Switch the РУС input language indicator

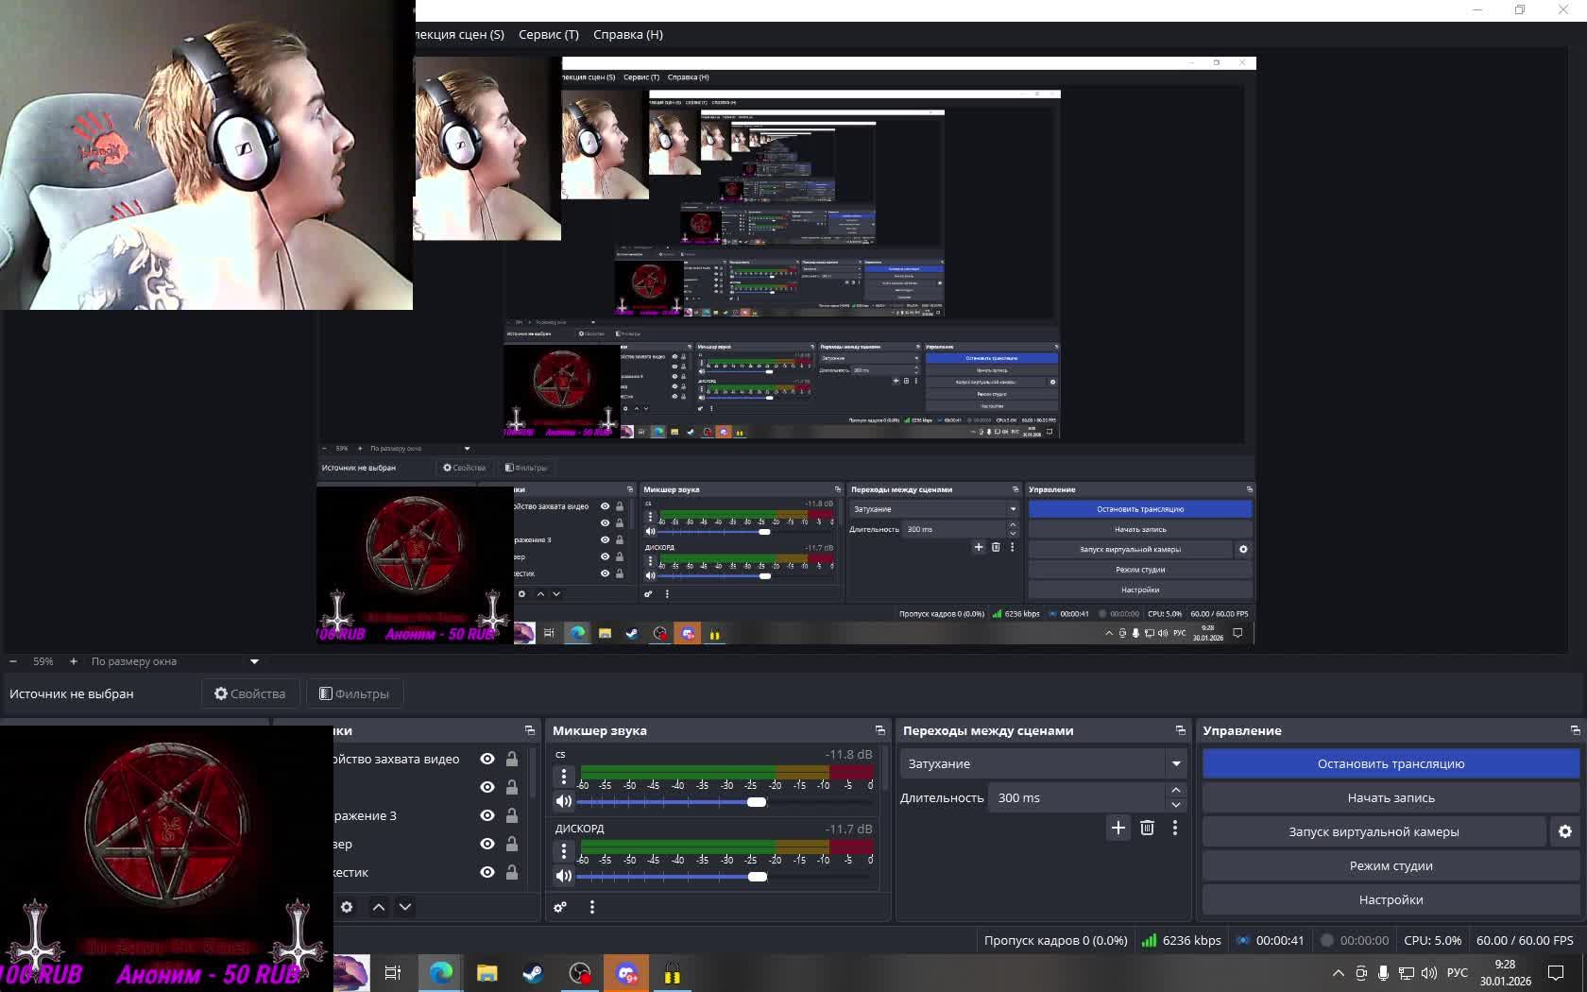pyautogui.click(x=1458, y=973)
